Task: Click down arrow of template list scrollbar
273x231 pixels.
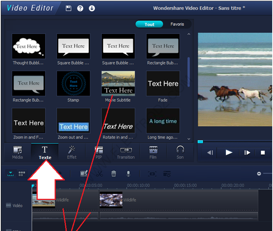Action: (x=189, y=139)
